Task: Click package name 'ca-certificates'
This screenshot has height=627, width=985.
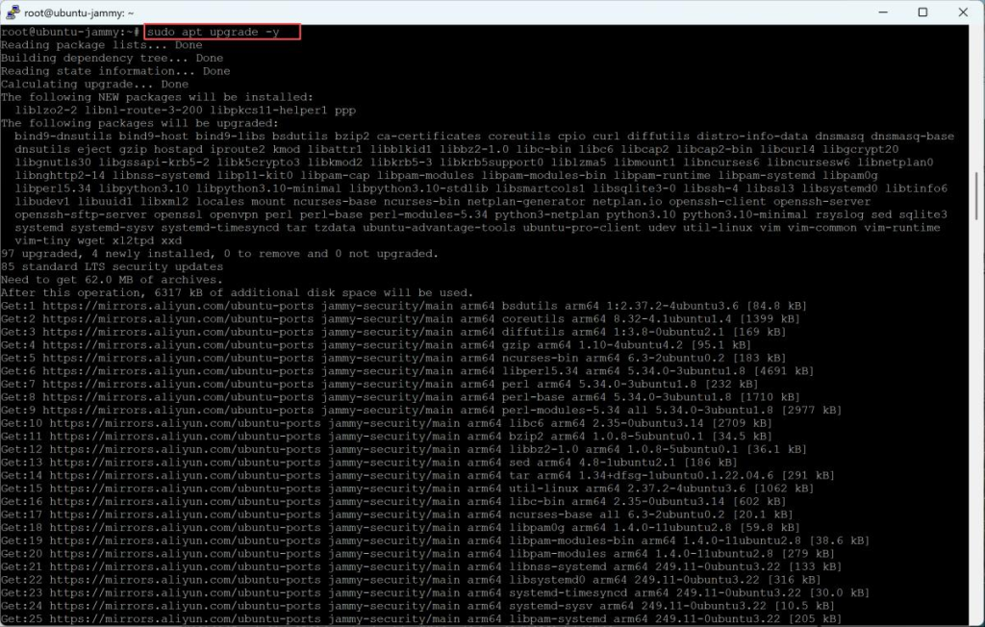Action: tap(428, 137)
